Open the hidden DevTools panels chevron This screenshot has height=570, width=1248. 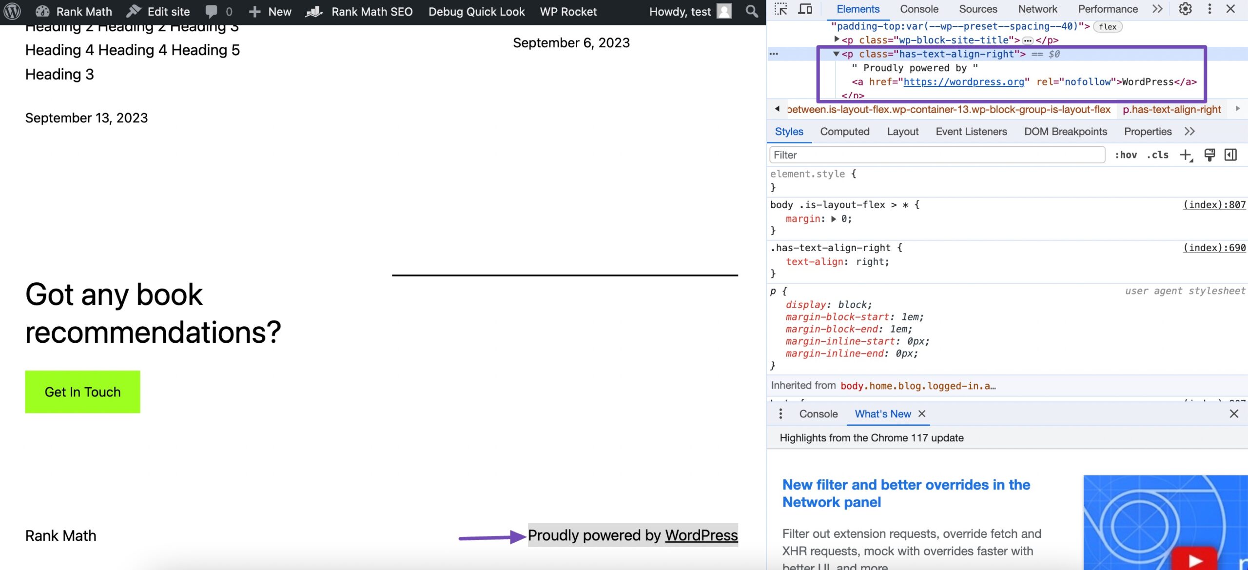[x=1156, y=9]
